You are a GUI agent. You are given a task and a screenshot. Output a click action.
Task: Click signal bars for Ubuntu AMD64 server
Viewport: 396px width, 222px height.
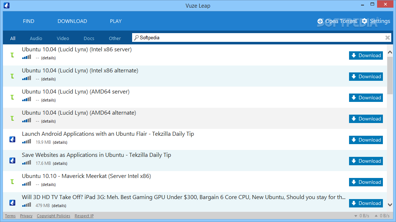coord(27,99)
